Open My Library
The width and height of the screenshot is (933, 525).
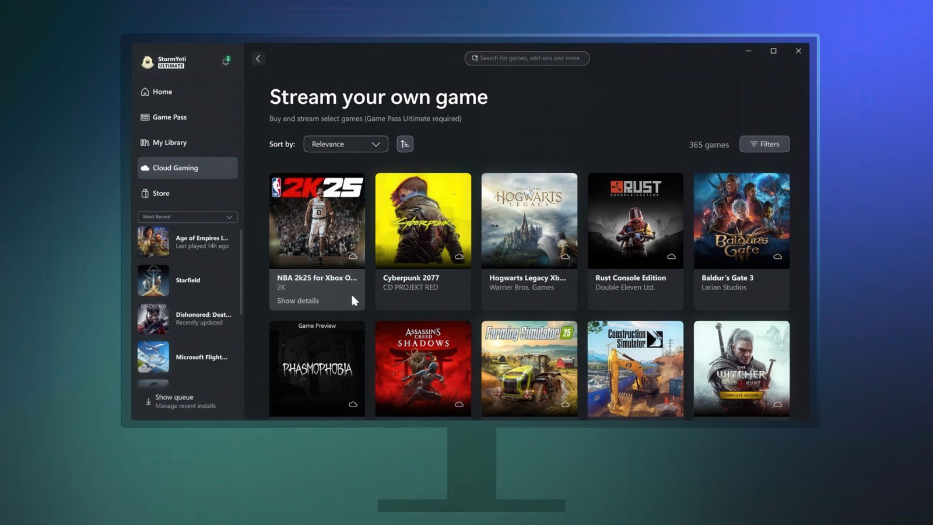pos(169,142)
